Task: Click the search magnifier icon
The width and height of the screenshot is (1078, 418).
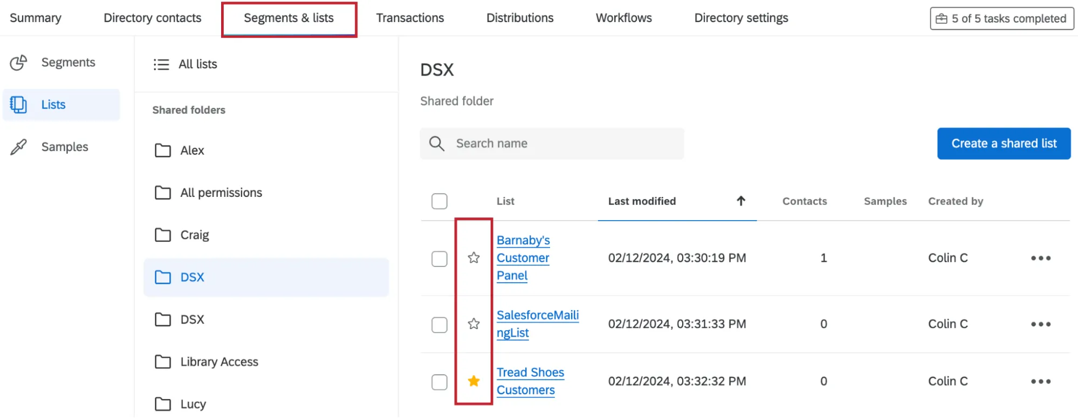Action: pyautogui.click(x=436, y=143)
